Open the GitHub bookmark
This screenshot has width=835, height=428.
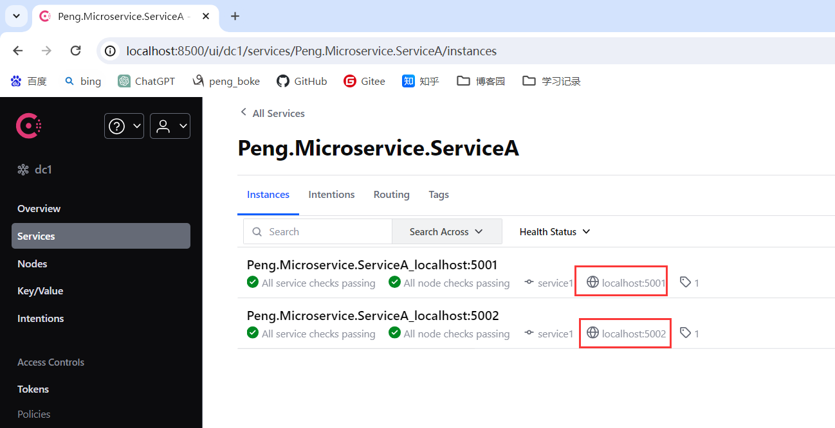pyautogui.click(x=302, y=81)
